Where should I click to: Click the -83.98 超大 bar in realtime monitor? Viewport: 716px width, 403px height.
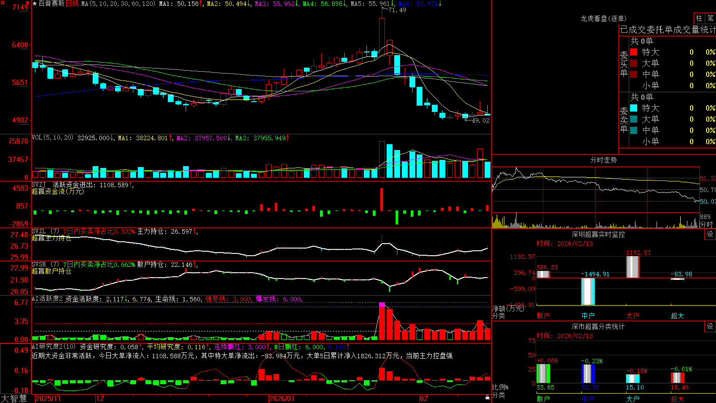(x=678, y=279)
